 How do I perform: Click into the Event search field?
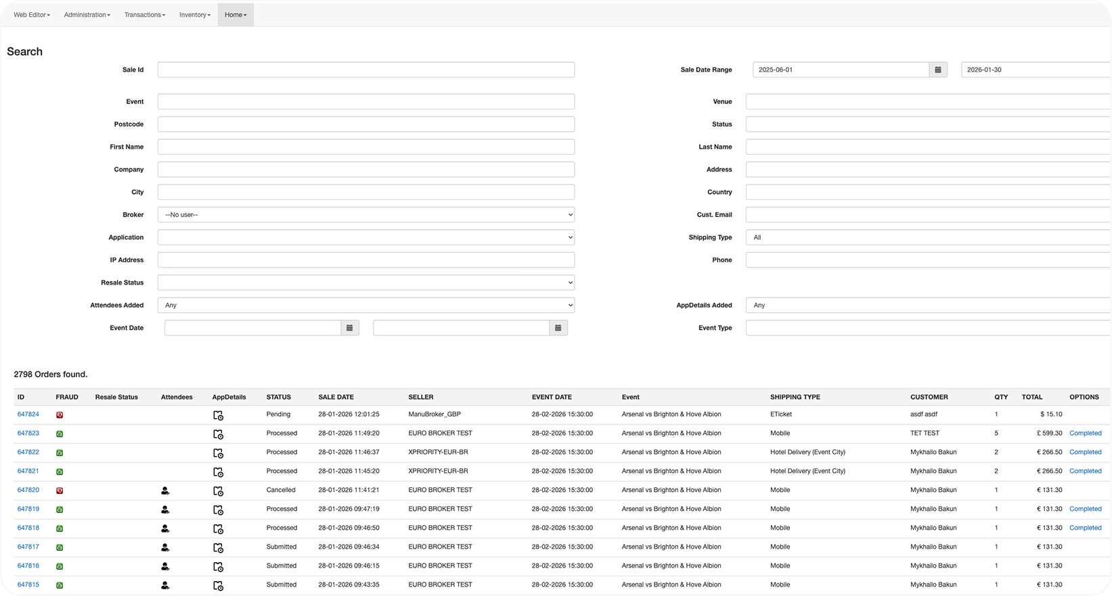click(x=366, y=101)
